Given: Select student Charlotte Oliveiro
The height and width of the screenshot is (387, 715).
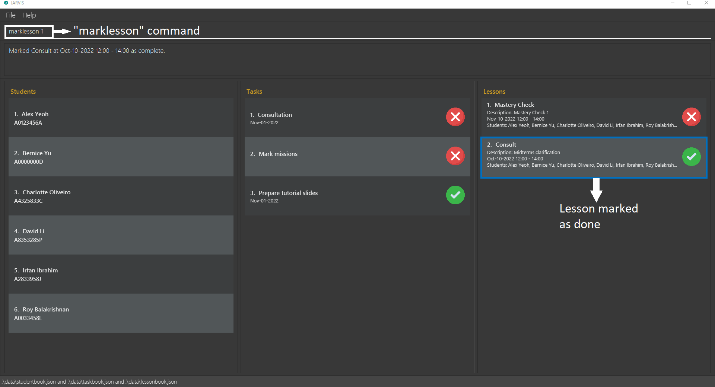Looking at the screenshot, I should pyautogui.click(x=121, y=196).
